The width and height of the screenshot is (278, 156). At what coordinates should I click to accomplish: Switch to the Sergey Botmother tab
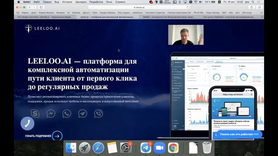(x=45, y=17)
